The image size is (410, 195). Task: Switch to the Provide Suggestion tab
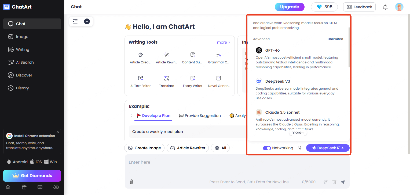[x=200, y=116]
